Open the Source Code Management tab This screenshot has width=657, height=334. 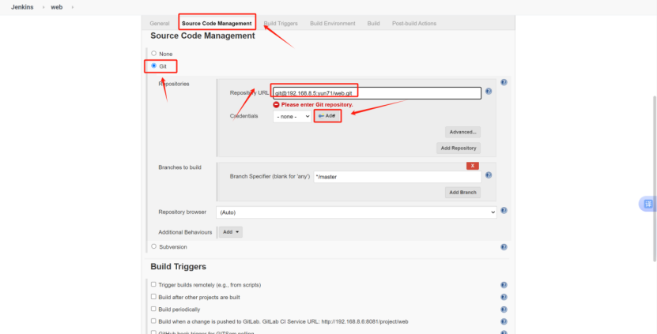217,24
